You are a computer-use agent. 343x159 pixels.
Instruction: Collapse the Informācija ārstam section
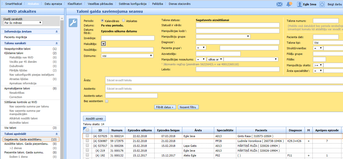(57, 31)
